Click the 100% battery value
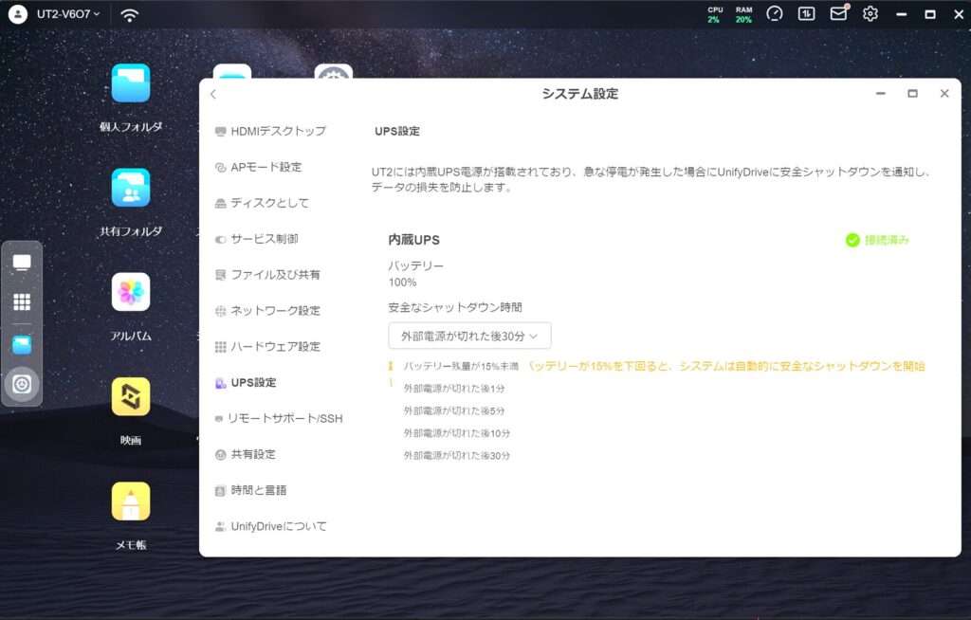Viewport: 971px width, 620px height. click(402, 283)
